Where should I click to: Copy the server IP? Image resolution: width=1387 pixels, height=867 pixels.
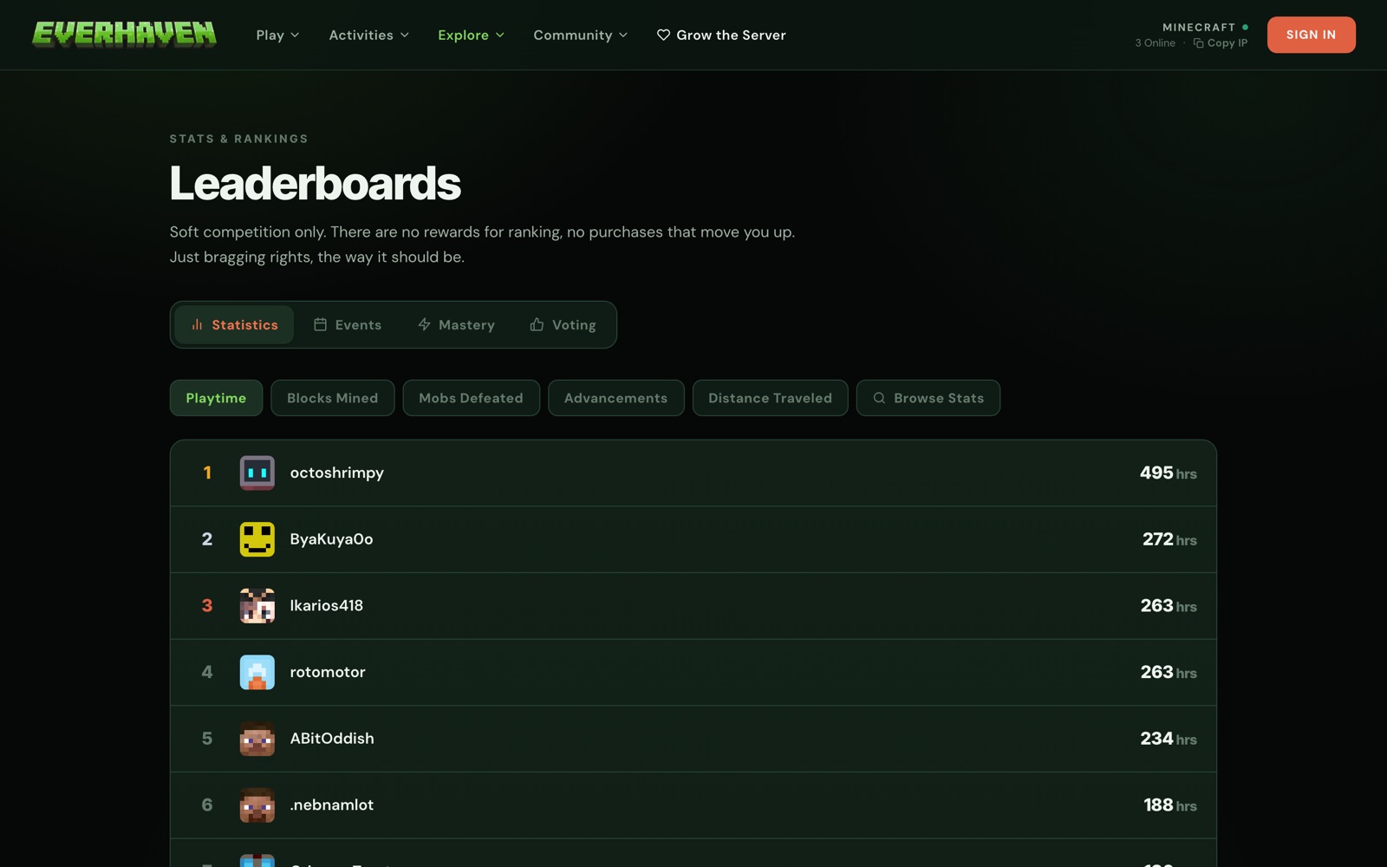1221,43
